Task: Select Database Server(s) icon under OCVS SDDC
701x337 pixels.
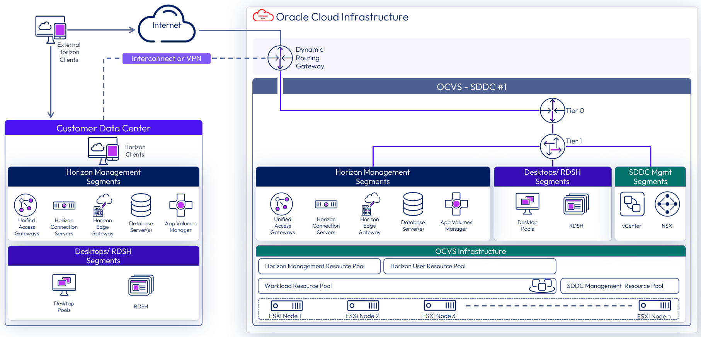Action: [413, 204]
